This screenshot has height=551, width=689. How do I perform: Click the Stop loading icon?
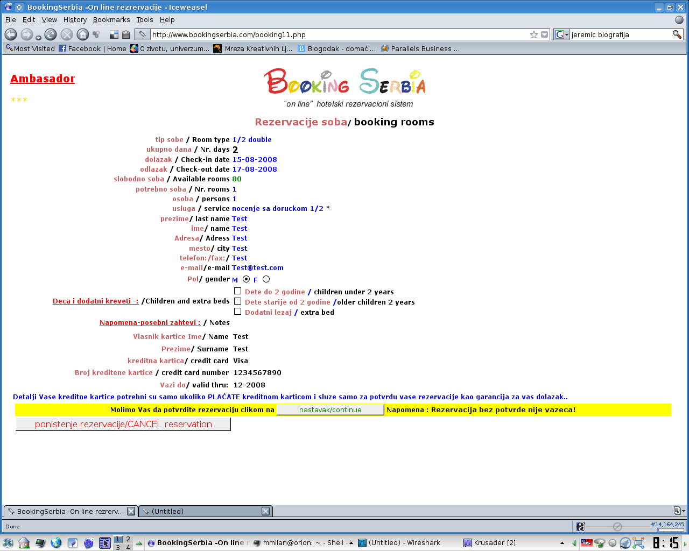coord(67,34)
